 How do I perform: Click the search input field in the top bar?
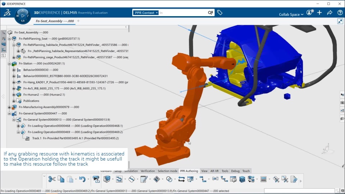pyautogui.click(x=183, y=13)
